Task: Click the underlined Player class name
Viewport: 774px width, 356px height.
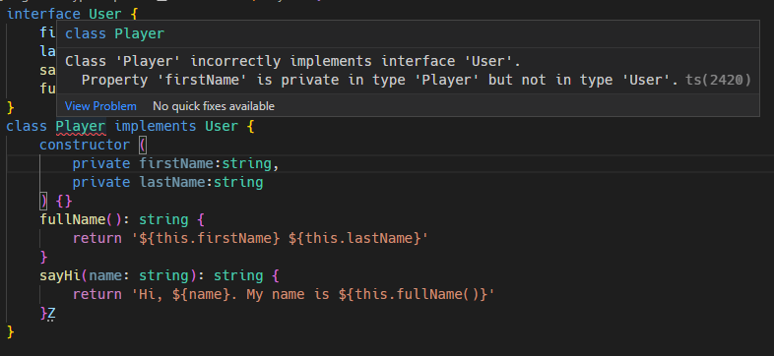Action: point(81,126)
